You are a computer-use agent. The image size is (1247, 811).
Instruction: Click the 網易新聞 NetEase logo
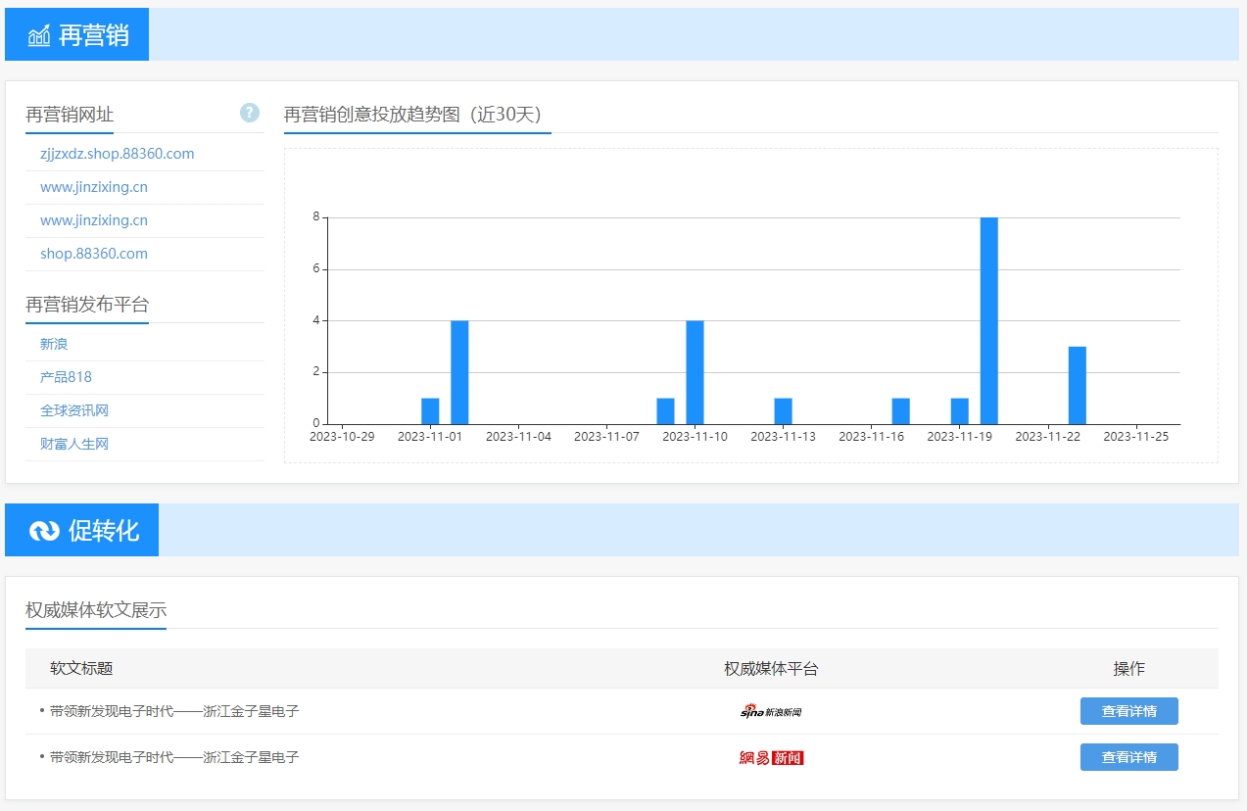click(x=771, y=757)
